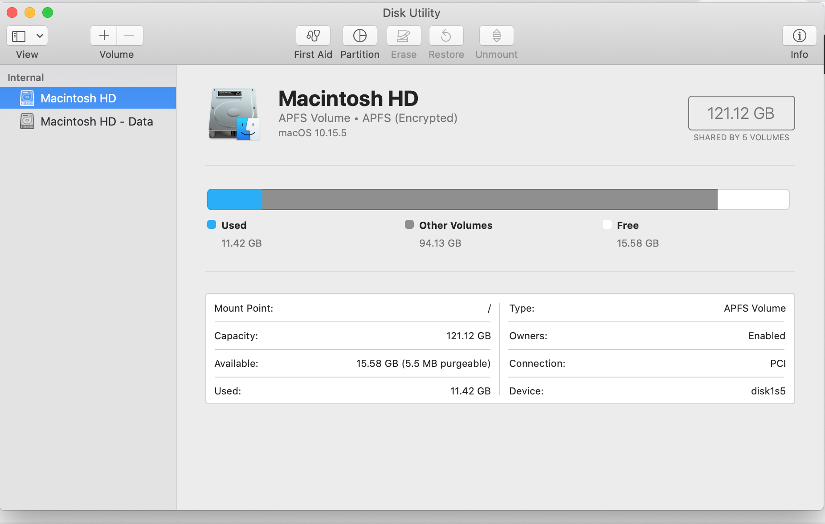Add a volume with the plus button
825x524 pixels.
104,36
